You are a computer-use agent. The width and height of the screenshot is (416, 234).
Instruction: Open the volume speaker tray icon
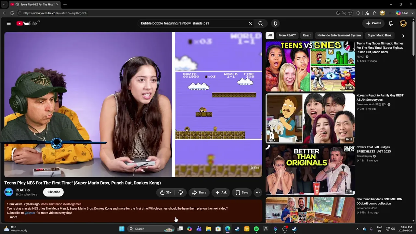tap(393, 229)
